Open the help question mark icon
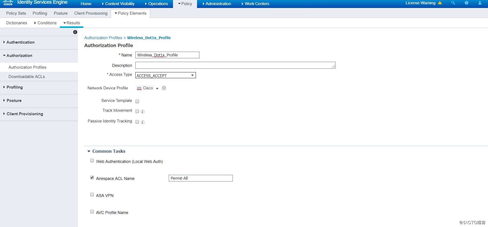 pos(466,3)
